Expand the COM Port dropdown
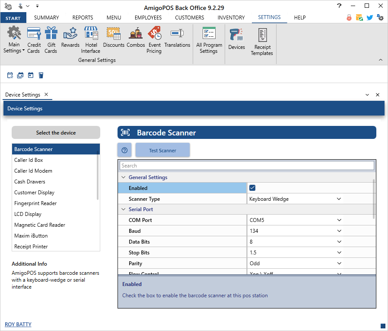This screenshot has height=331, width=388. [x=339, y=220]
